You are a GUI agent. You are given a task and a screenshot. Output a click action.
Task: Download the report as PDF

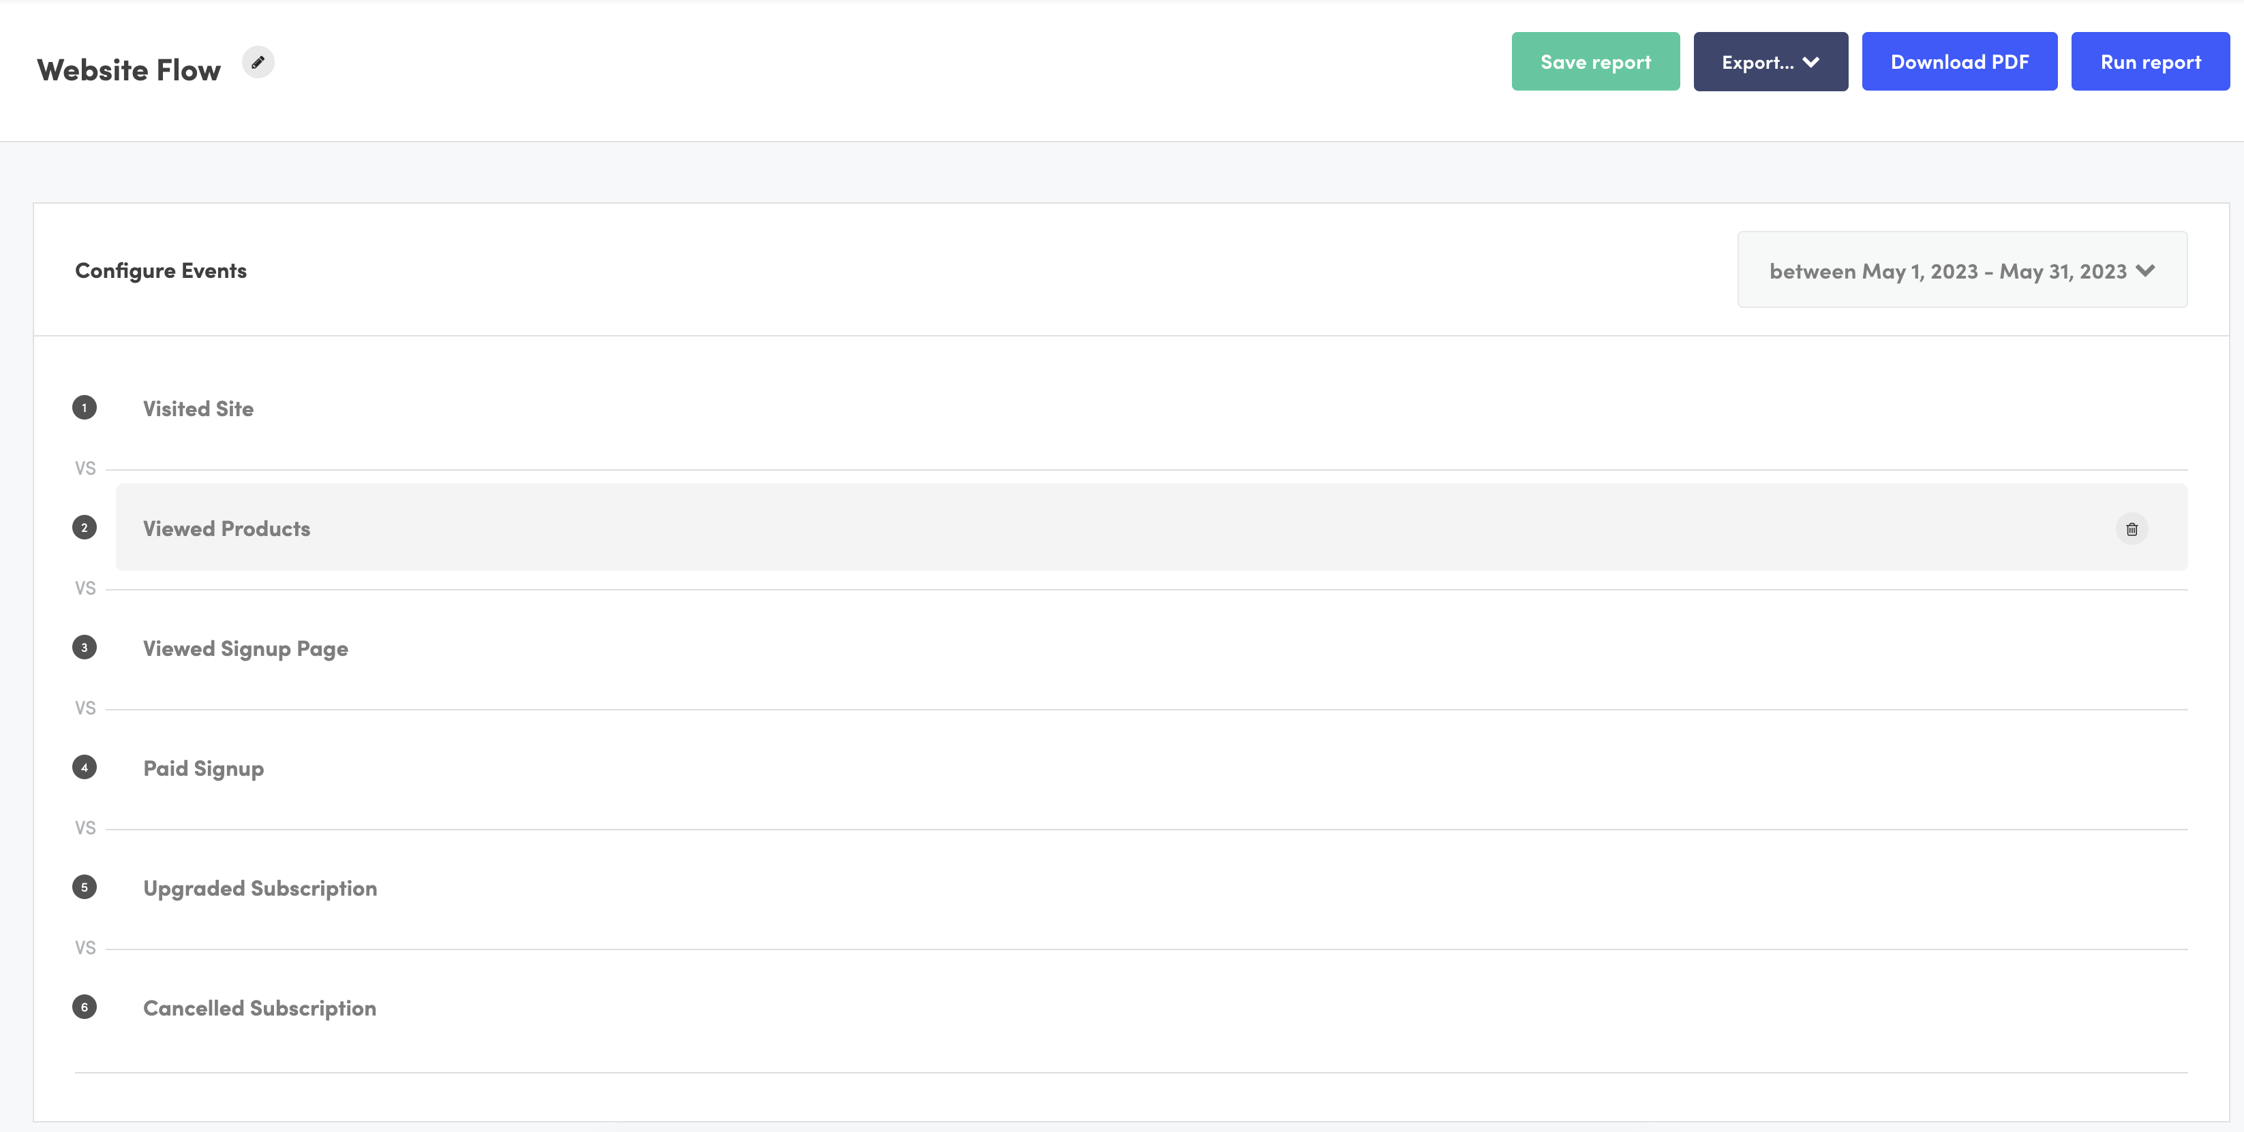tap(1959, 61)
